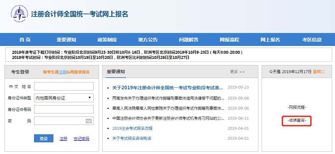The width and height of the screenshot is (335, 154).
Task: Click the 中文姓名 input field
Action: tap(63, 86)
